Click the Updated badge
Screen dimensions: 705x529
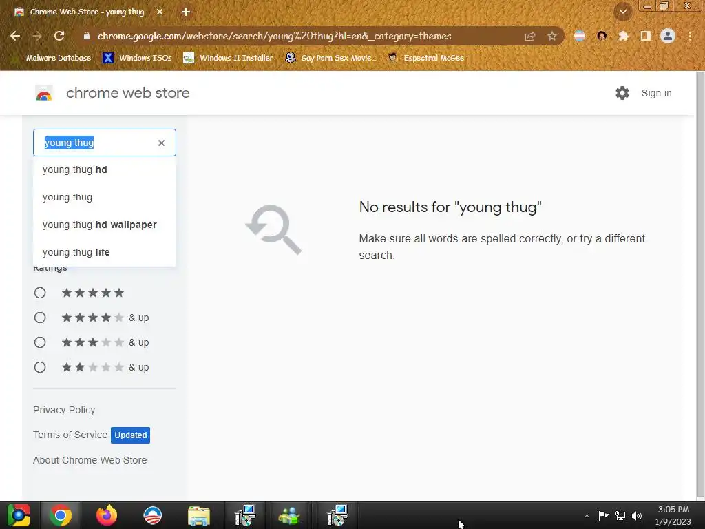coord(130,435)
